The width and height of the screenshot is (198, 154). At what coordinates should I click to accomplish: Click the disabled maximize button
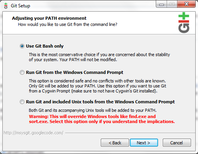tap(172, 4)
